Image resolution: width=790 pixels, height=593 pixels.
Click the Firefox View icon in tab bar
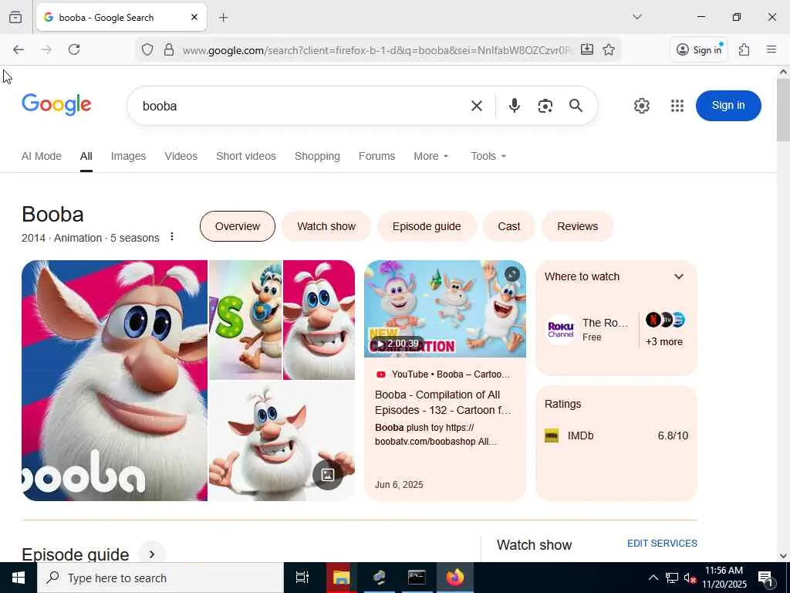click(15, 17)
